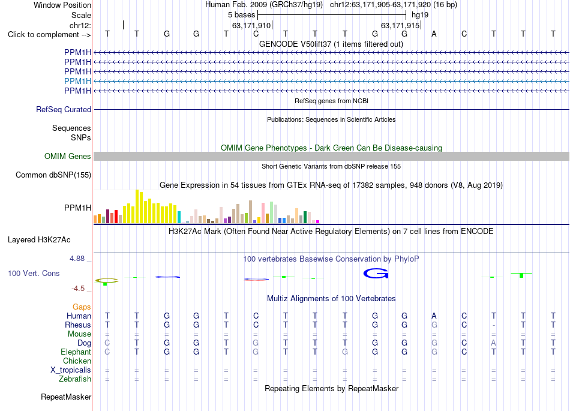The width and height of the screenshot is (570, 411).
Task: Click the GTEx 'Gene Expression in 54 tissues' title
Action: (x=331, y=185)
